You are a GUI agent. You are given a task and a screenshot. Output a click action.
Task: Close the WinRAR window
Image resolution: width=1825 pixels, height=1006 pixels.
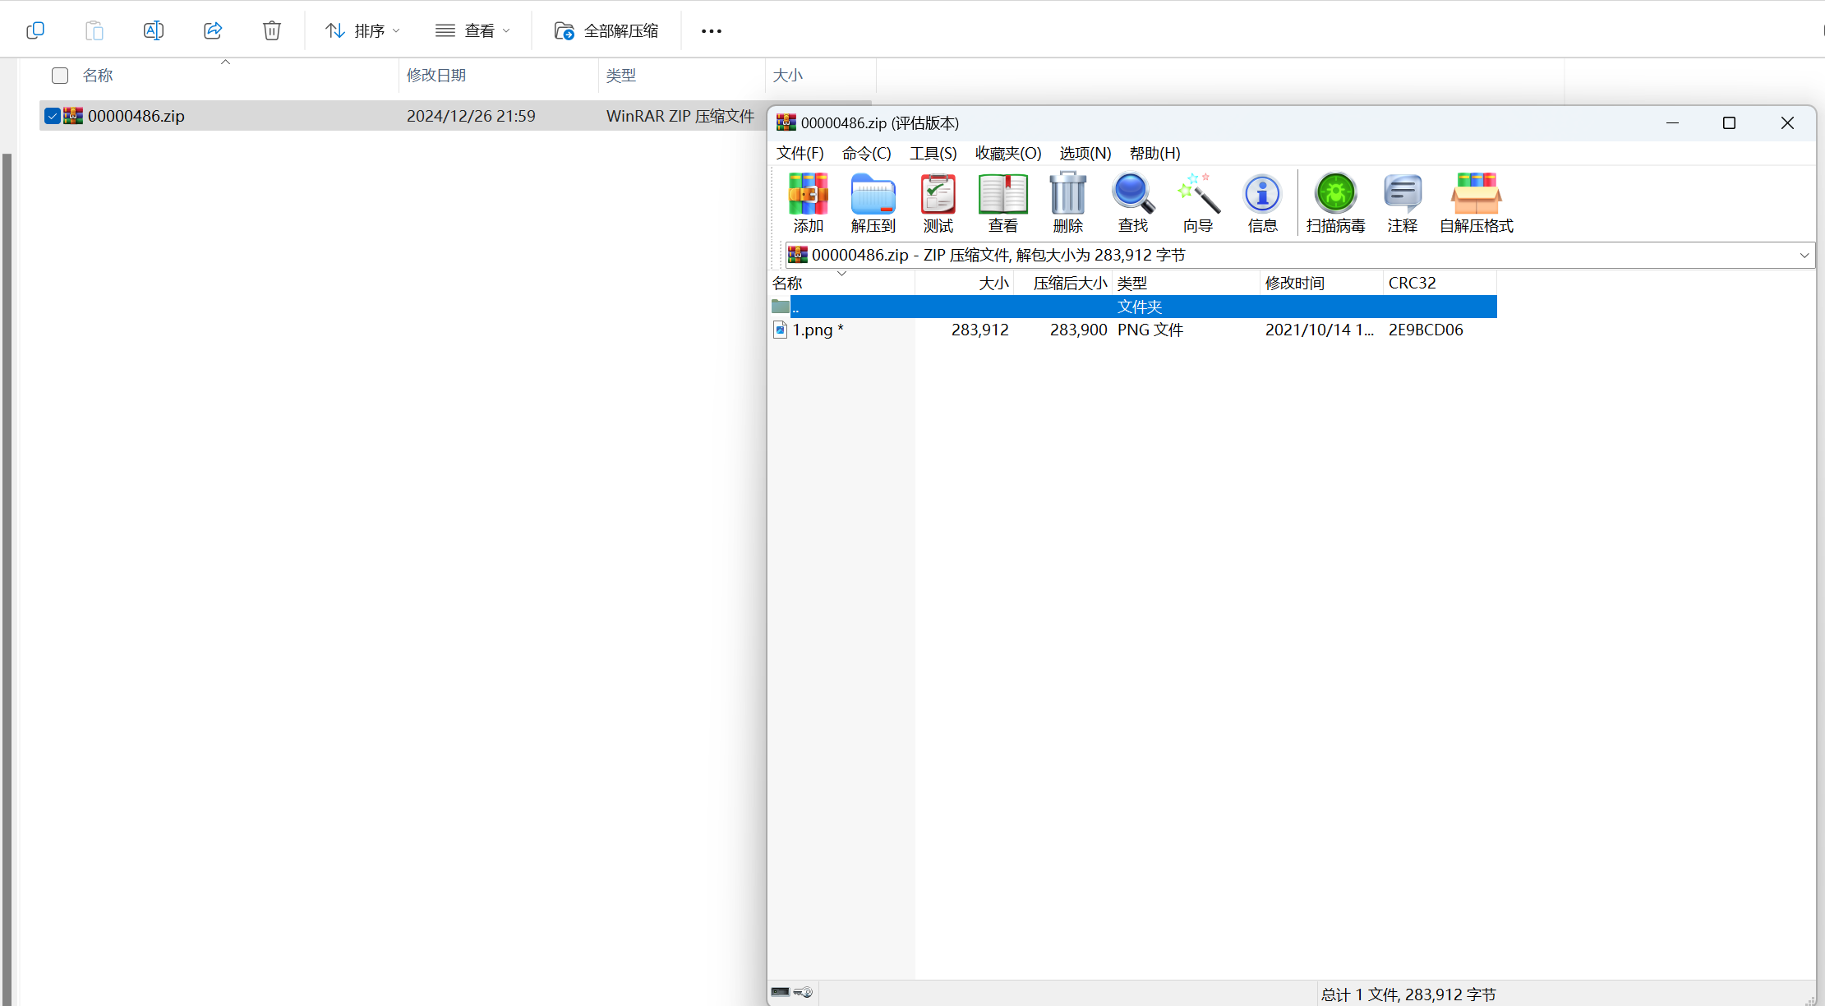tap(1787, 122)
